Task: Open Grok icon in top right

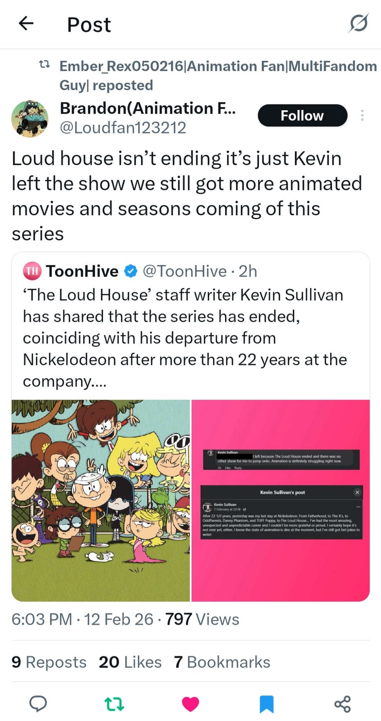Action: point(358,23)
